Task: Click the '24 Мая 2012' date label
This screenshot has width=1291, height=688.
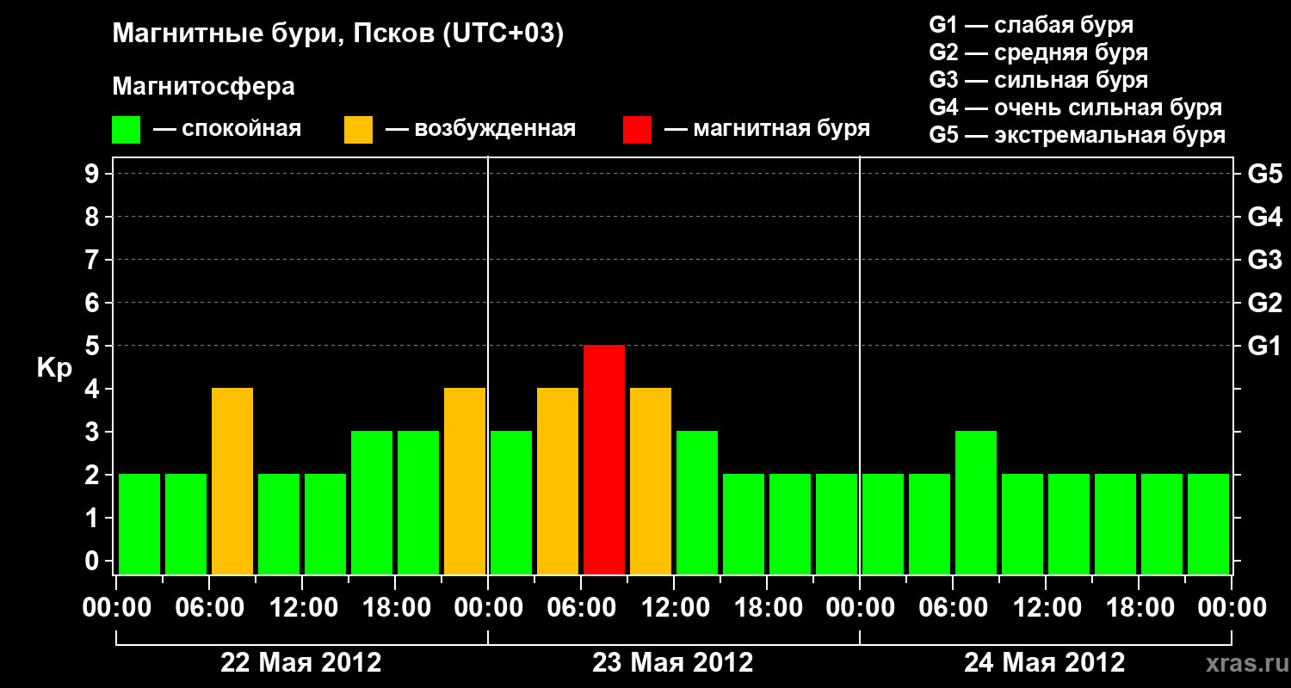Action: coord(1045,662)
